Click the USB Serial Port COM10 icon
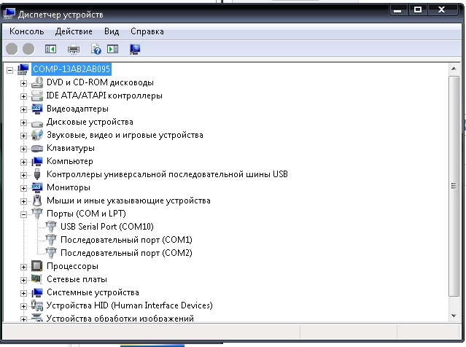466x347 pixels. [51, 227]
